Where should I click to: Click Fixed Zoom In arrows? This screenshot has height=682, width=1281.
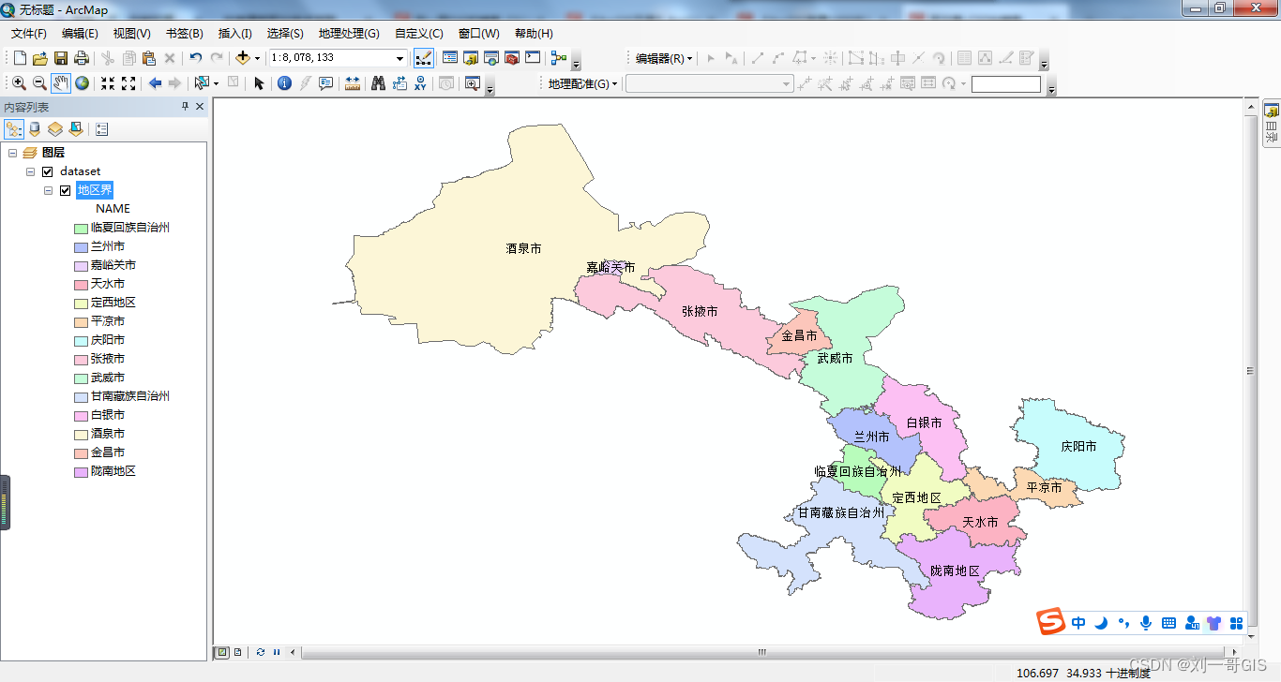pos(108,83)
